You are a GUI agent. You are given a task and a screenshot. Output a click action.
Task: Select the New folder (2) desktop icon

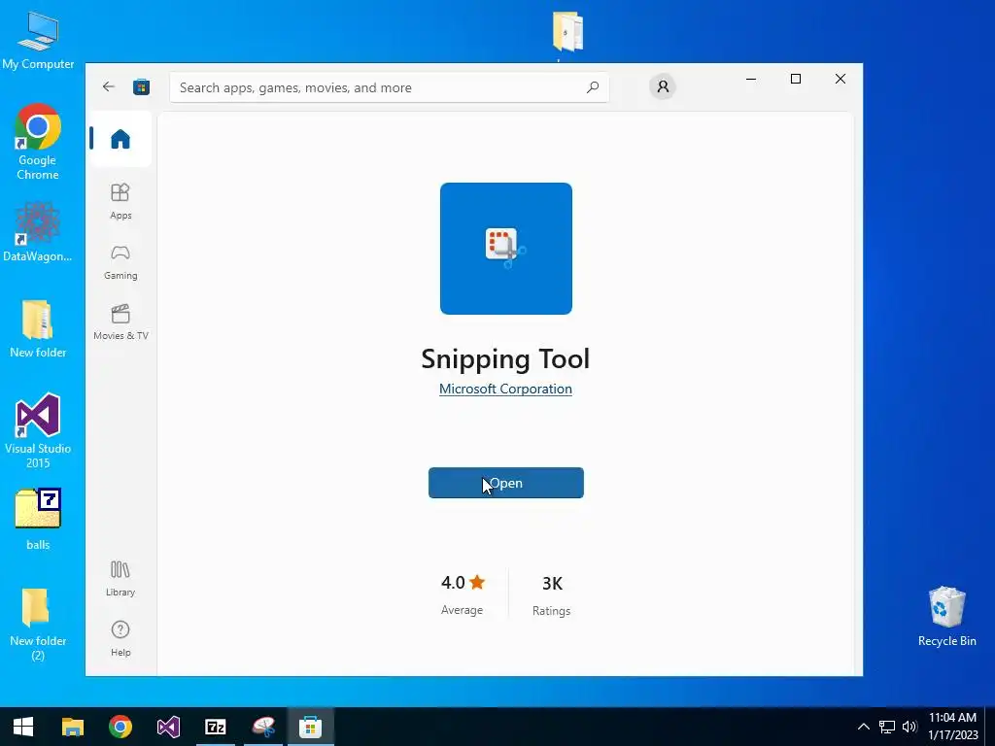tap(38, 625)
